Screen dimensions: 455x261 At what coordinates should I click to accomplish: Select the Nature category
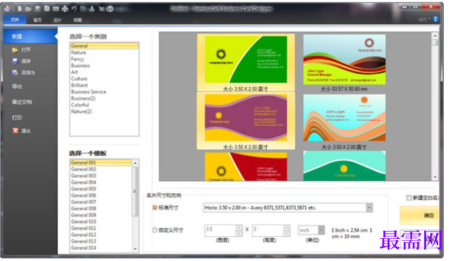click(79, 52)
